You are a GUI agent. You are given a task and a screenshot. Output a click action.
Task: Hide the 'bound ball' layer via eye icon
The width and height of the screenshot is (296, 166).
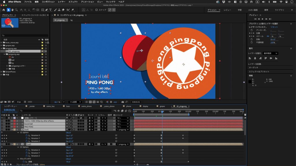point(2,124)
